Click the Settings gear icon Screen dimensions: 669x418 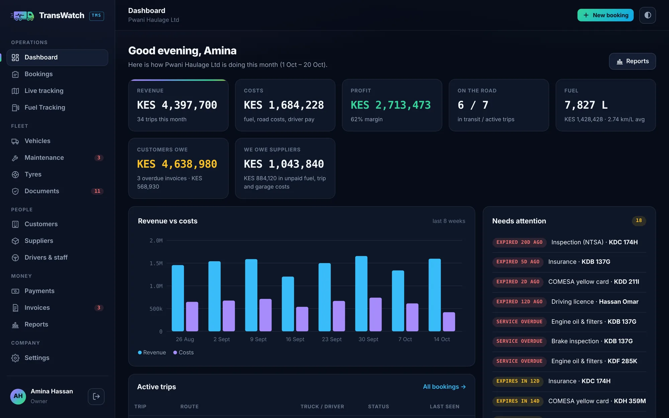15,358
